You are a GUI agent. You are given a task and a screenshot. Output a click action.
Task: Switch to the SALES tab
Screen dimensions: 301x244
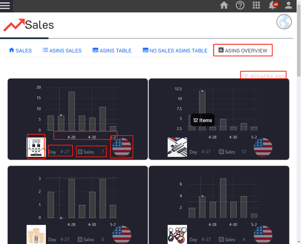click(20, 50)
